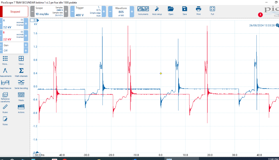Open the More... tools menu
This screenshot has height=160, width=279.
pyautogui.click(x=5, y=60)
